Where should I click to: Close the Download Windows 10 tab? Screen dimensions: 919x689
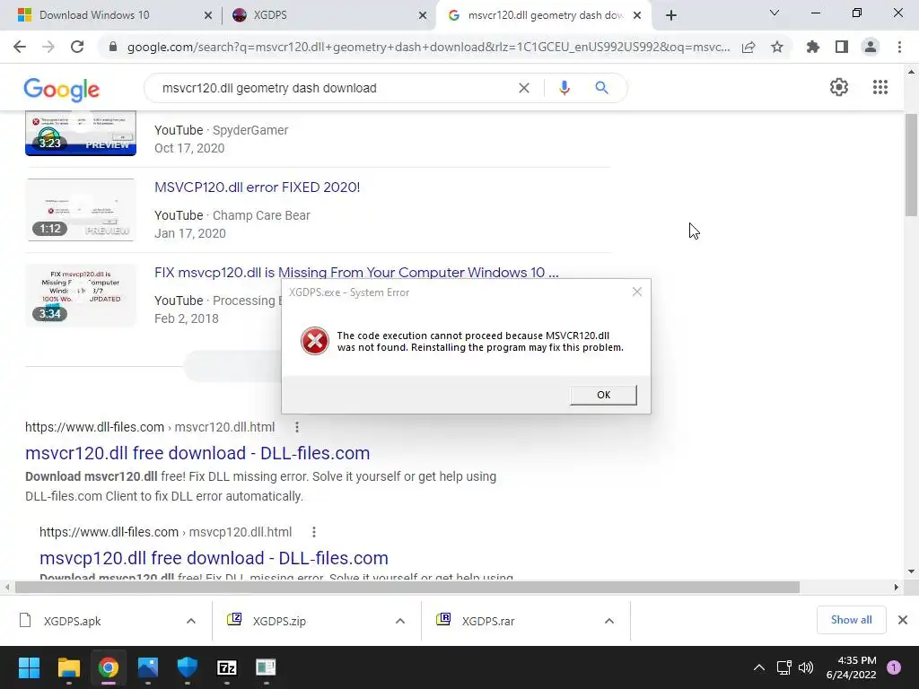click(x=208, y=16)
